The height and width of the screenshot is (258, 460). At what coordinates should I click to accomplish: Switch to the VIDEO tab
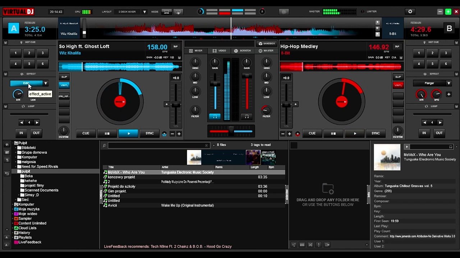coord(220,51)
